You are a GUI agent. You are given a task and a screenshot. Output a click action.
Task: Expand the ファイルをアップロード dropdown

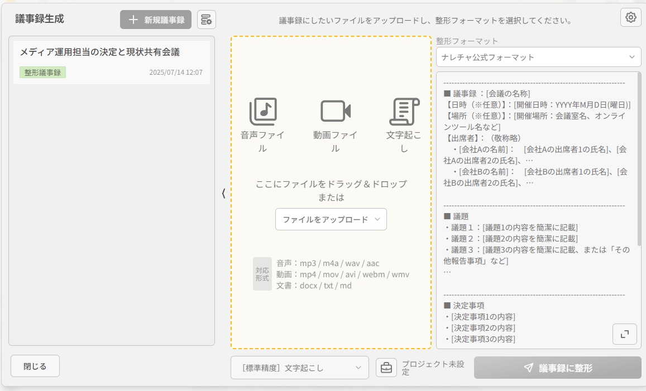(331, 219)
